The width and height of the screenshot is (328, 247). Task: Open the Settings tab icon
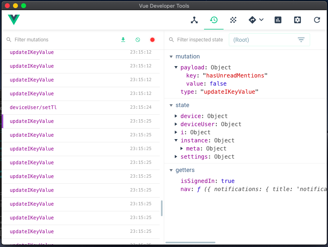(297, 20)
